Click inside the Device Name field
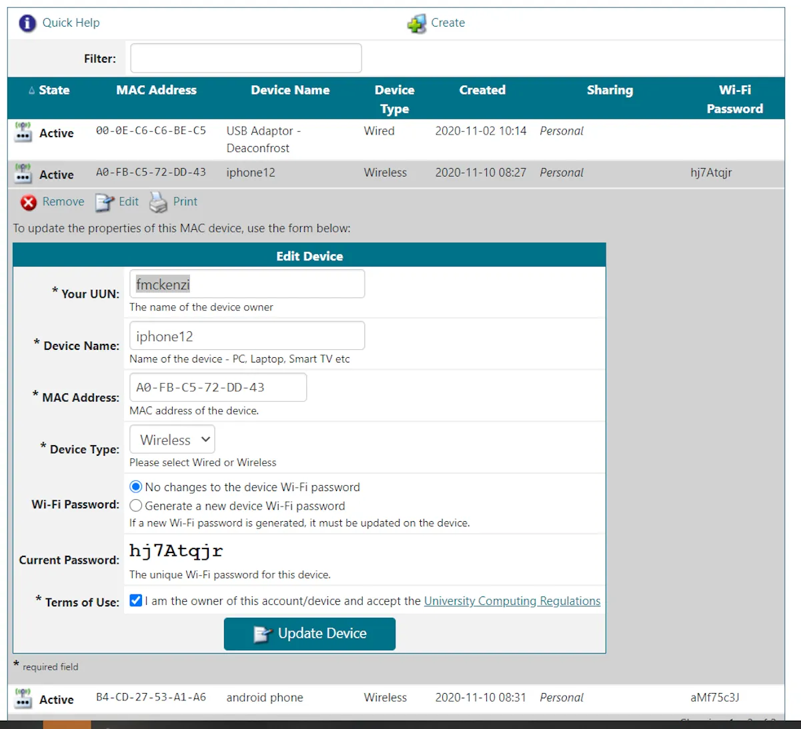Viewport: 801px width, 729px height. click(x=246, y=336)
